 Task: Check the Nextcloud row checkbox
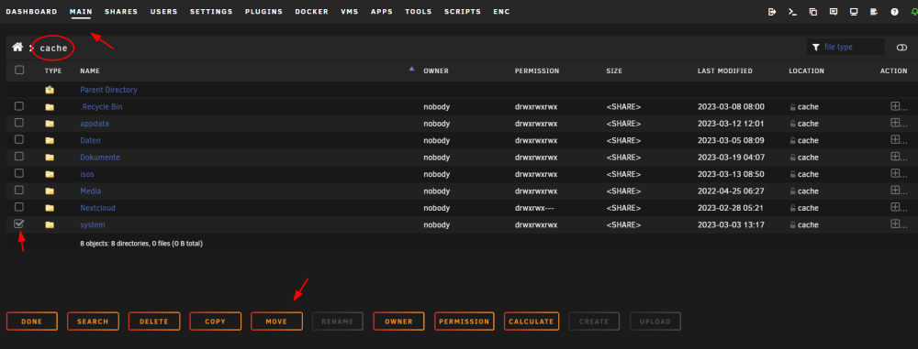click(x=19, y=207)
